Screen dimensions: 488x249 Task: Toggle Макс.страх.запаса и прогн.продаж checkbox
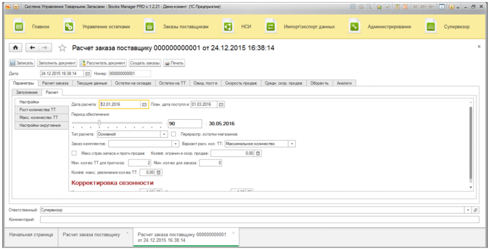point(74,153)
